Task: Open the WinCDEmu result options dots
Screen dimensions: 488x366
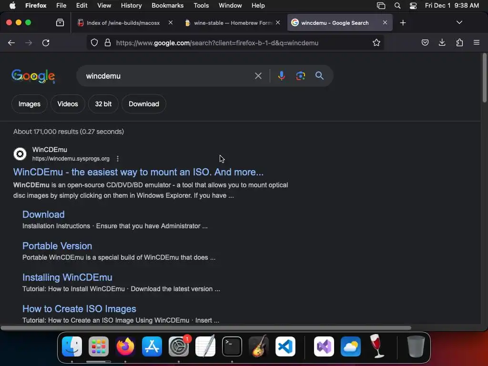Action: [x=118, y=159]
